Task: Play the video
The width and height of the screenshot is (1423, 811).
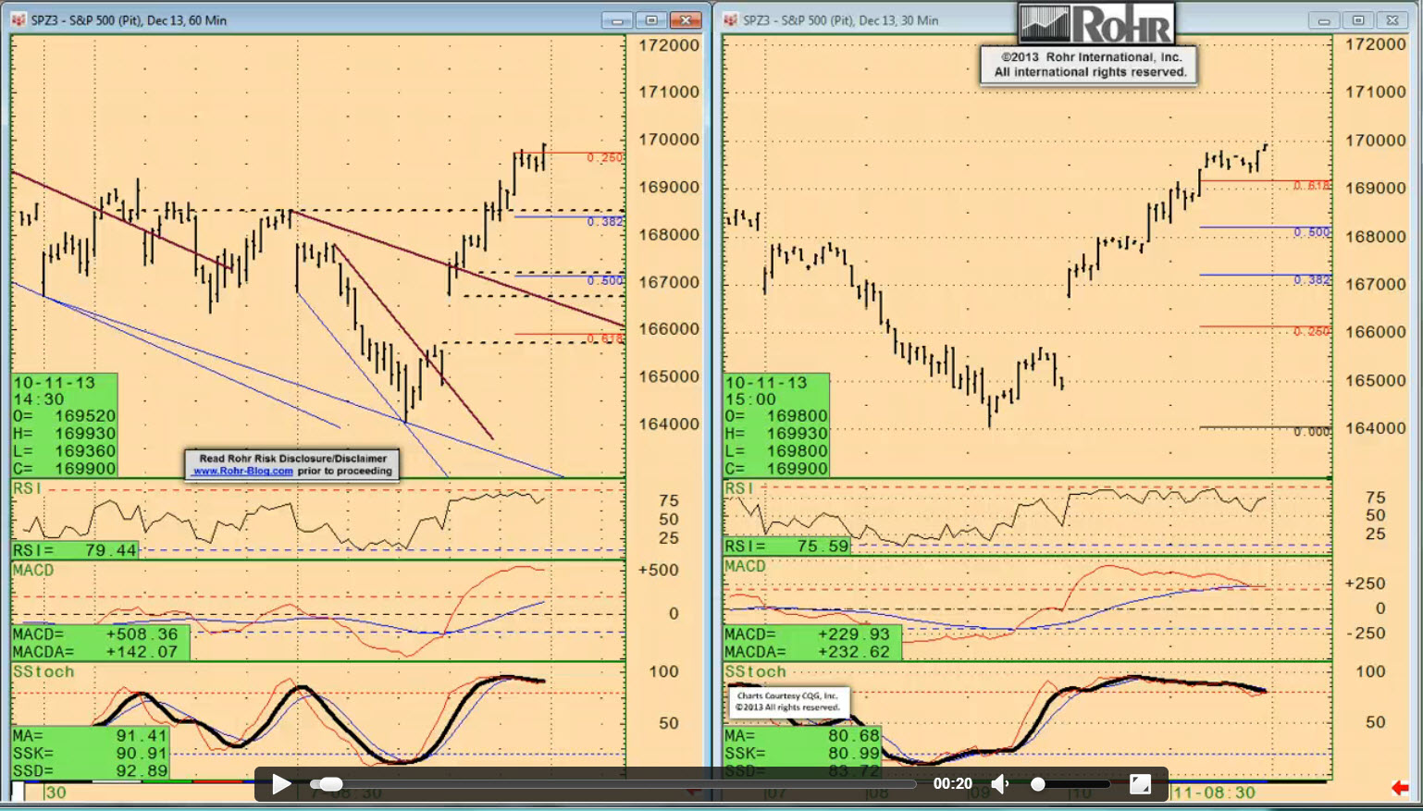Action: point(281,784)
